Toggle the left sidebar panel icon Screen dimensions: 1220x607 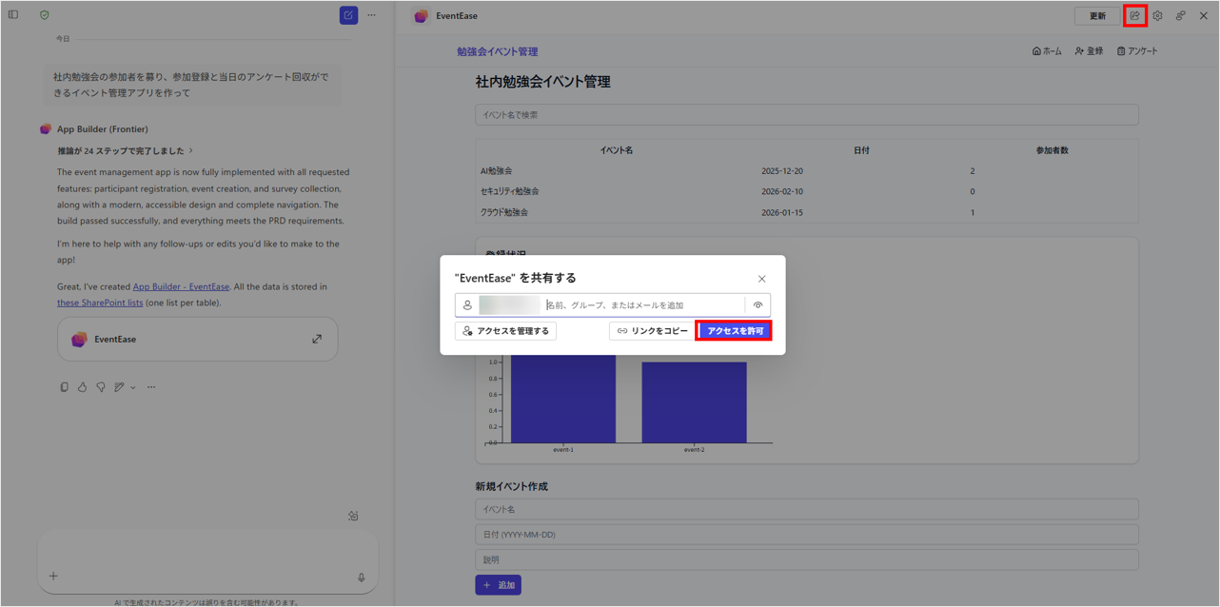[x=13, y=15]
